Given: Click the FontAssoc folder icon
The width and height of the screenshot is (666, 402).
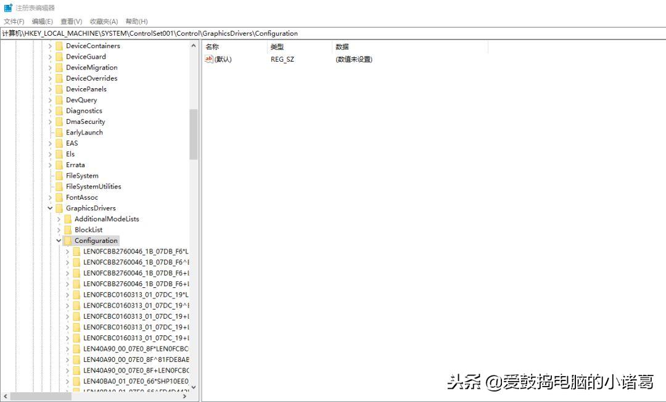Looking at the screenshot, I should [x=59, y=197].
